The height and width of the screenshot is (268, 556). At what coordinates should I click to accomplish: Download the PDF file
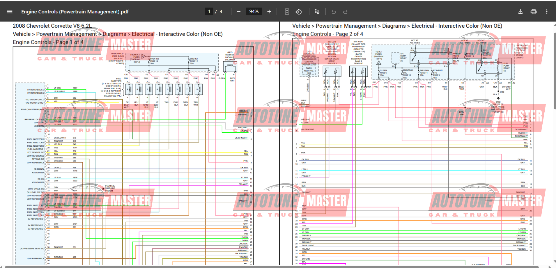[x=520, y=12]
